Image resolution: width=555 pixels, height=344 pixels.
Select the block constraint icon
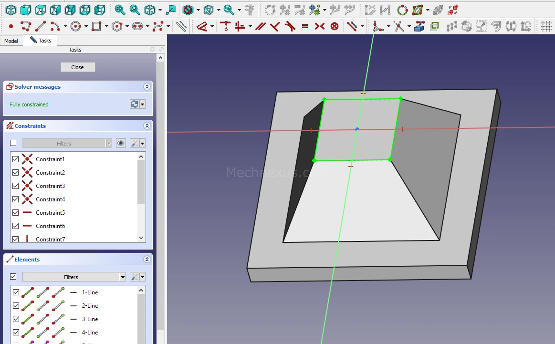coord(335,26)
